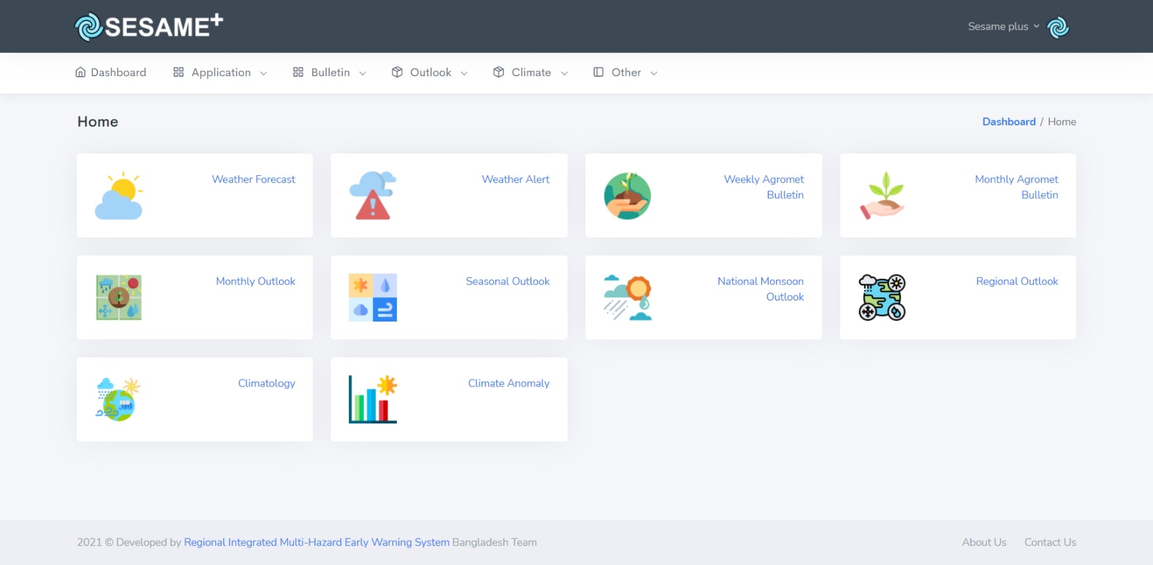Image resolution: width=1153 pixels, height=565 pixels.
Task: Click the Weekly Agromet Bulletin seedling icon
Action: pyautogui.click(x=627, y=196)
